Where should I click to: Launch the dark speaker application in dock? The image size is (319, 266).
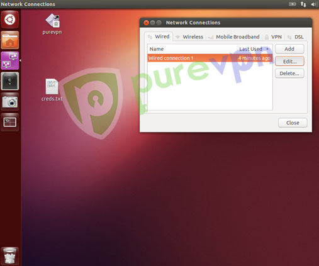10,81
